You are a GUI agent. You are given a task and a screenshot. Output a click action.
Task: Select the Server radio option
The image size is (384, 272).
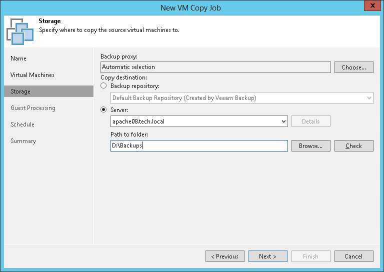coord(104,109)
